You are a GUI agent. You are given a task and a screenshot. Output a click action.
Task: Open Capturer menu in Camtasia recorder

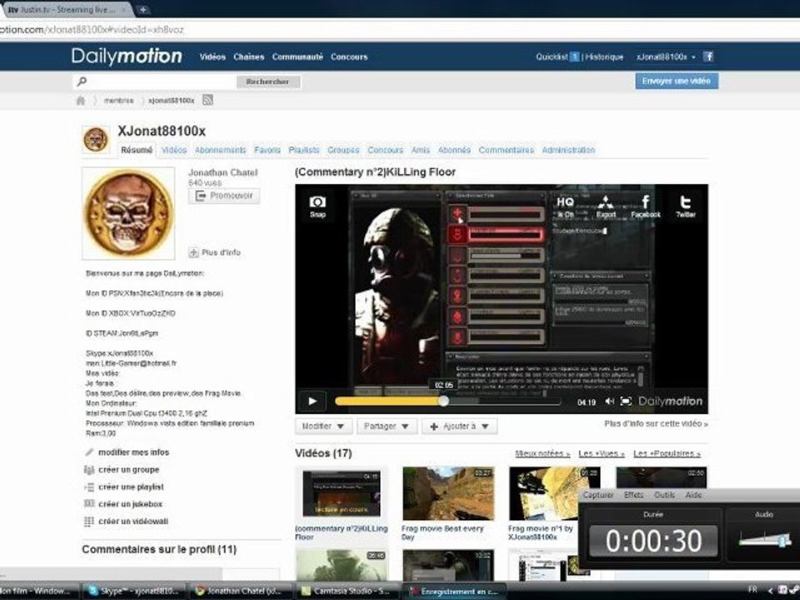598,495
